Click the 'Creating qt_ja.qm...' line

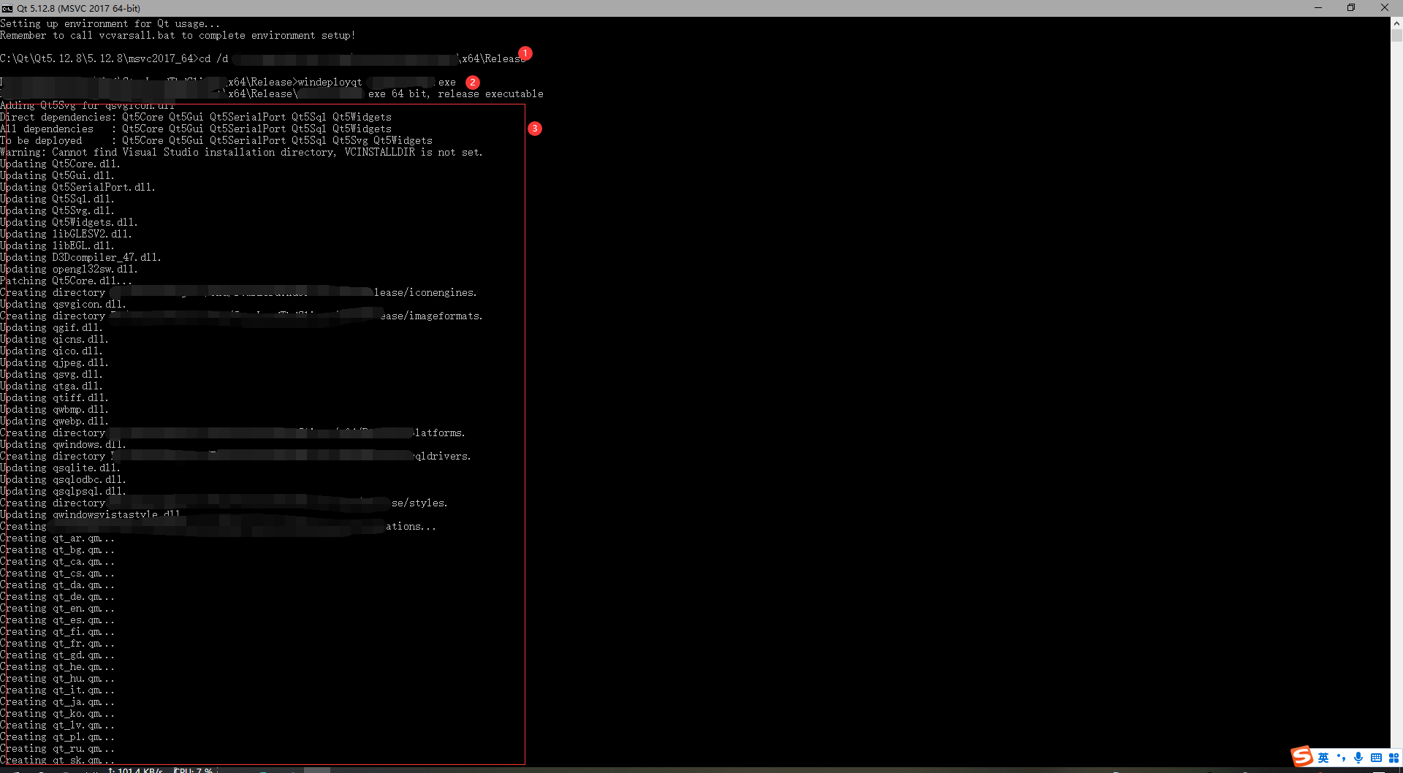pyautogui.click(x=57, y=702)
